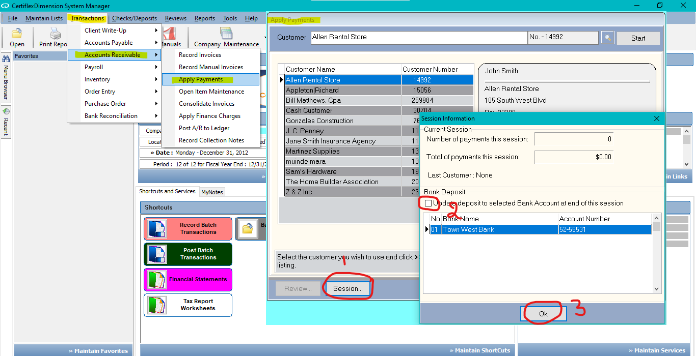The height and width of the screenshot is (356, 696).
Task: Open the Menu Browser binoculars icon
Action: 6,58
